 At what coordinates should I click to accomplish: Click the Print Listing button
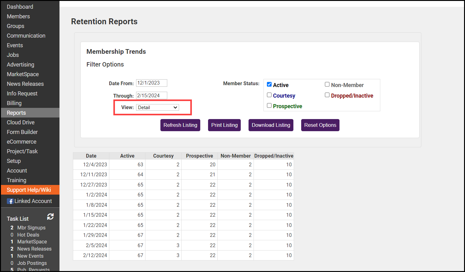click(224, 125)
